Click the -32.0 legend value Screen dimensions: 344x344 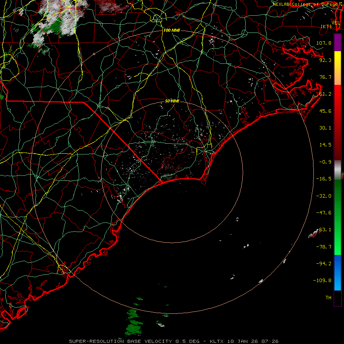click(324, 196)
